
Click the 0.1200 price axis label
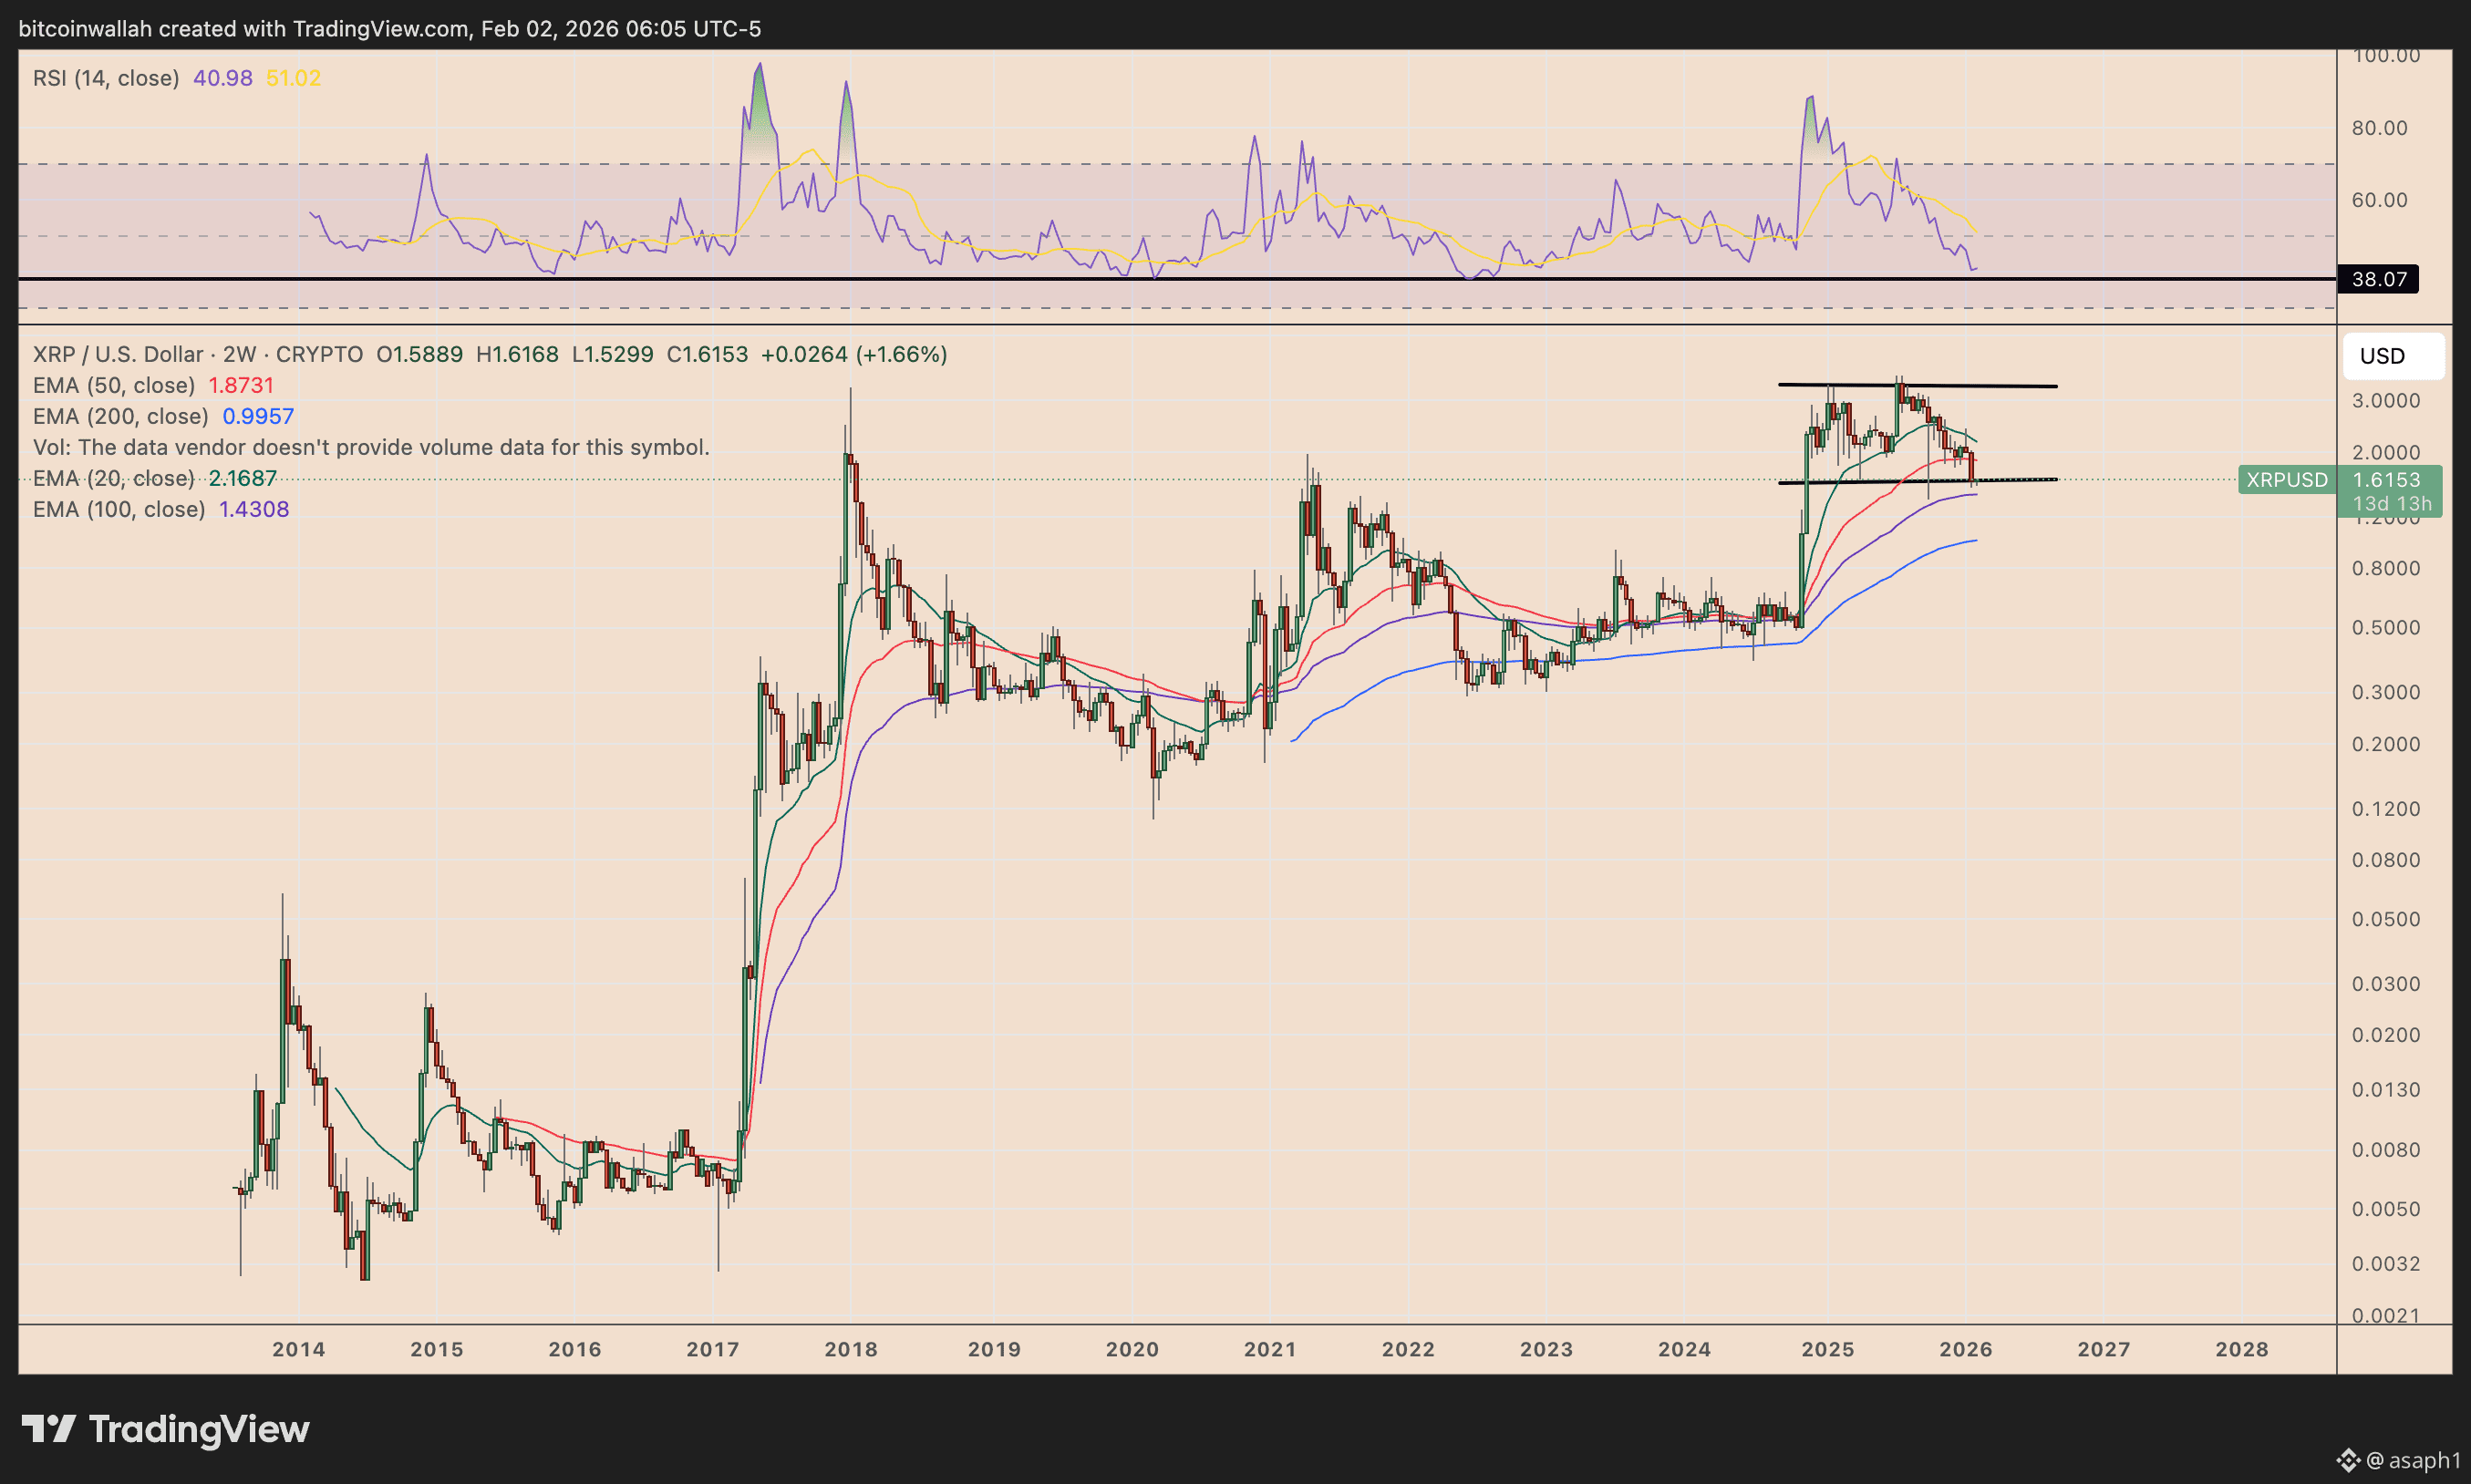pyautogui.click(x=2386, y=809)
